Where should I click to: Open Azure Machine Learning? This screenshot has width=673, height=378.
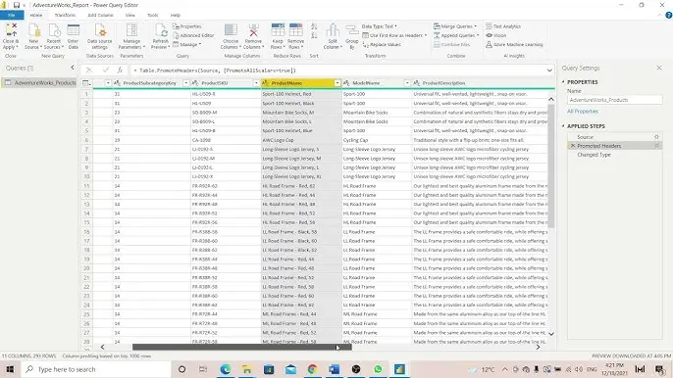(x=514, y=44)
